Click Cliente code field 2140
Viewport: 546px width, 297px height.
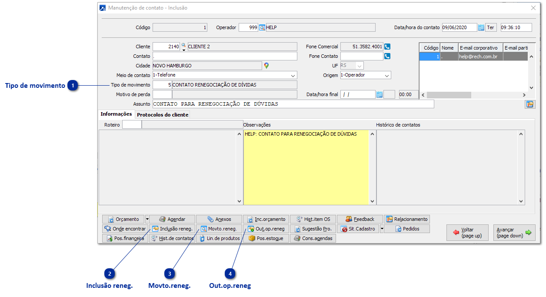[x=166, y=47]
